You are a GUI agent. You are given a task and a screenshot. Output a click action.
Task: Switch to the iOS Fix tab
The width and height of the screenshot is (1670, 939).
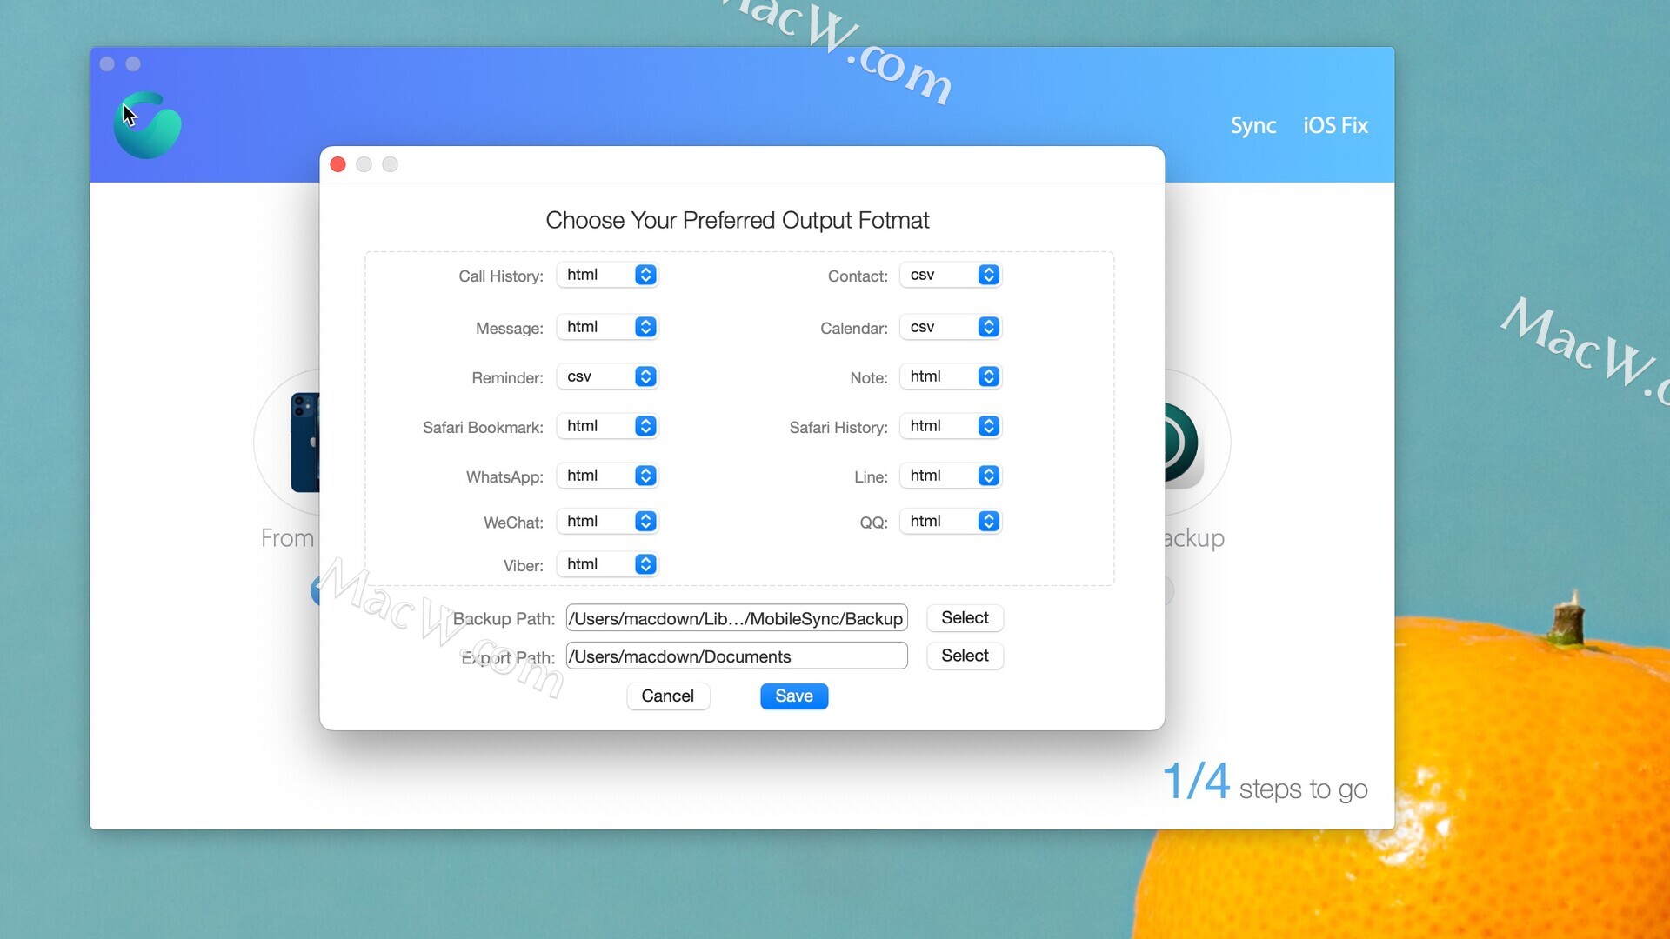1335,125
